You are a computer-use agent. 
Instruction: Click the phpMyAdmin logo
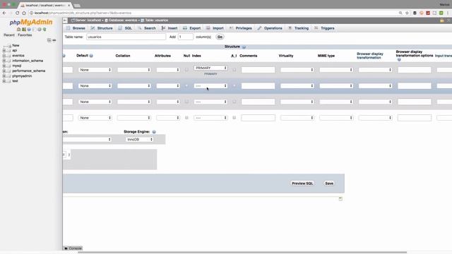pos(31,22)
